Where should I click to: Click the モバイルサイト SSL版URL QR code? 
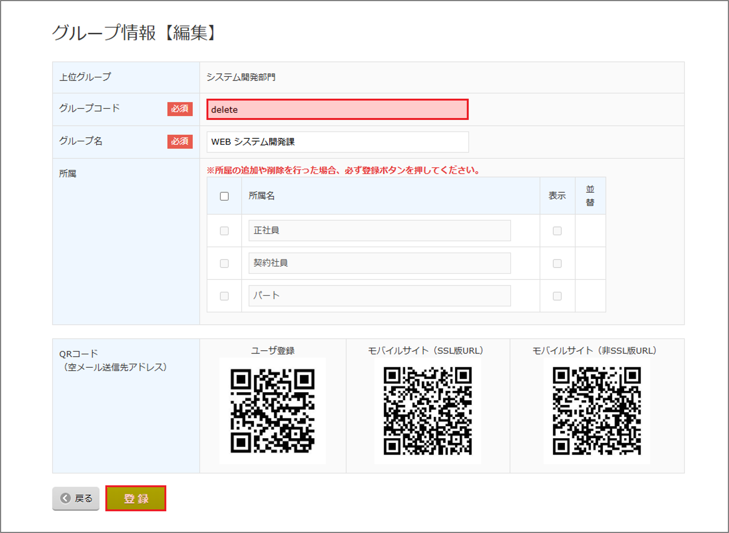[x=428, y=411]
